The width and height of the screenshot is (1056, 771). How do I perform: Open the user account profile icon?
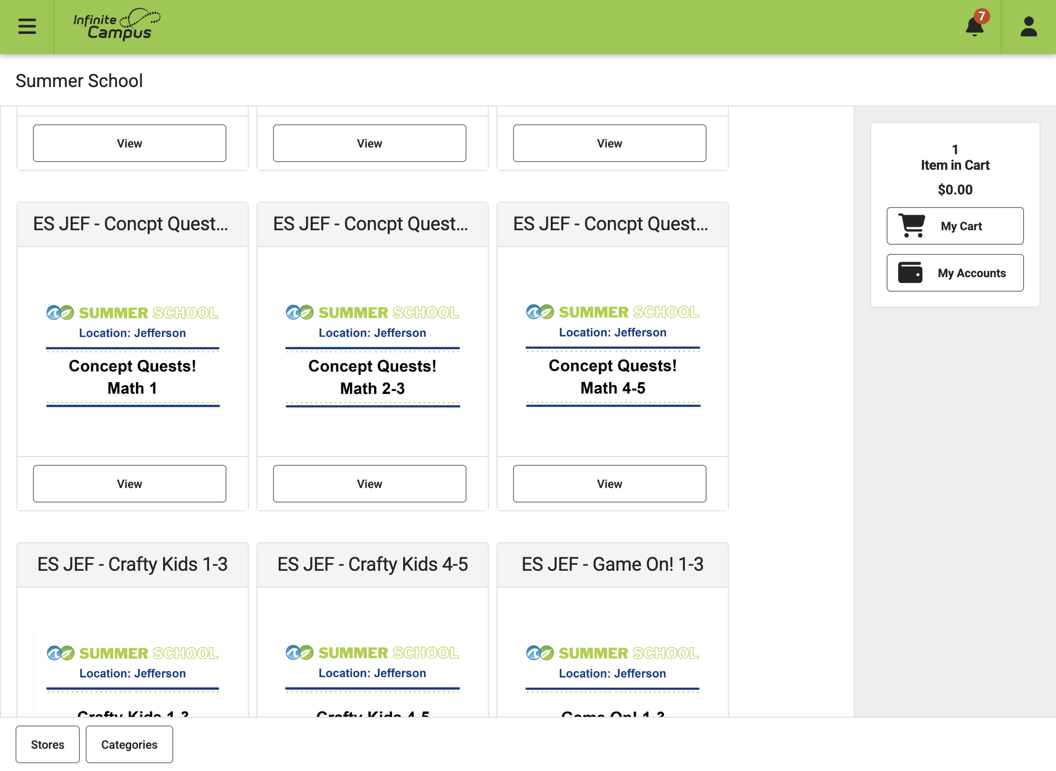pos(1029,26)
